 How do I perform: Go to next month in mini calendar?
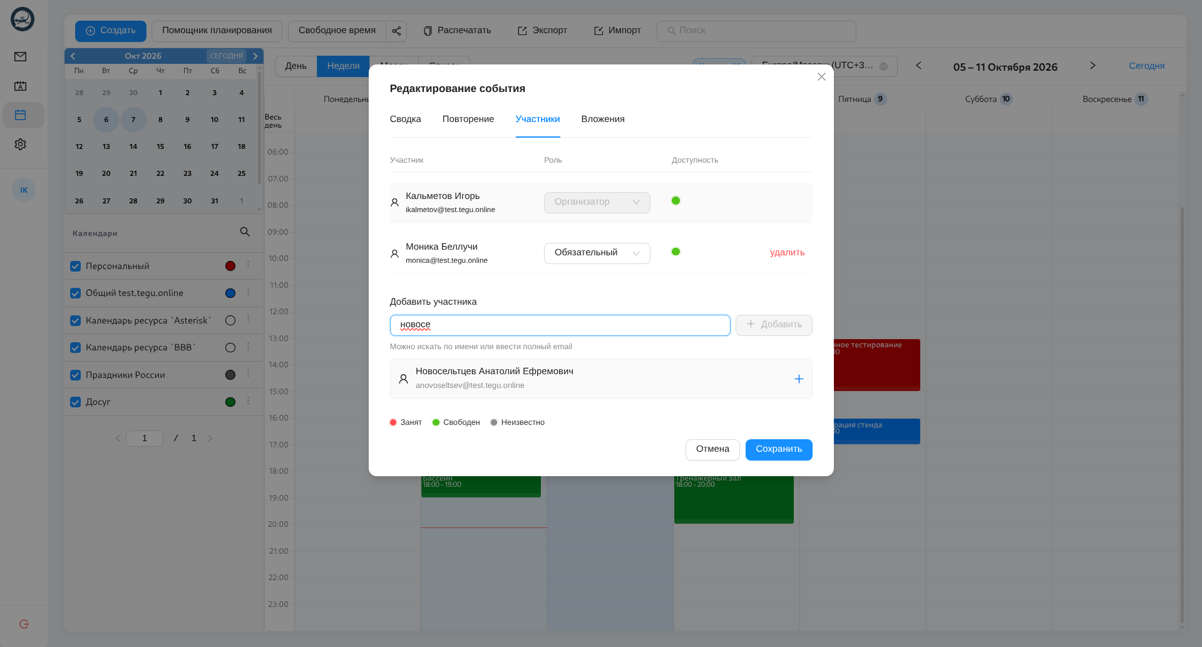coord(255,56)
